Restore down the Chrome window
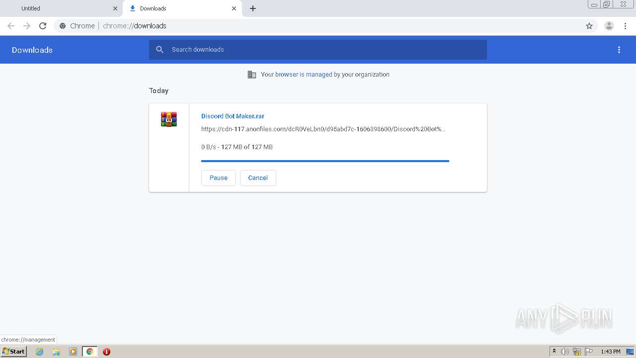 click(x=607, y=4)
